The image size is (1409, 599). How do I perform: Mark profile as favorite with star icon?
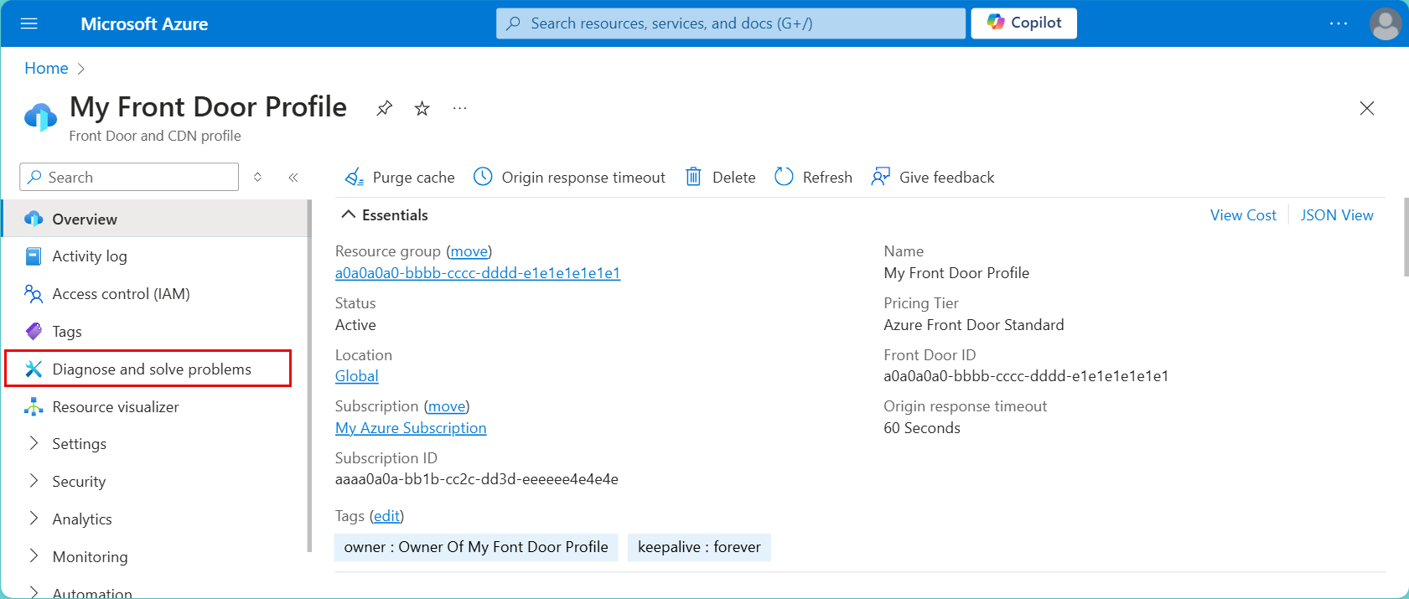click(x=422, y=108)
